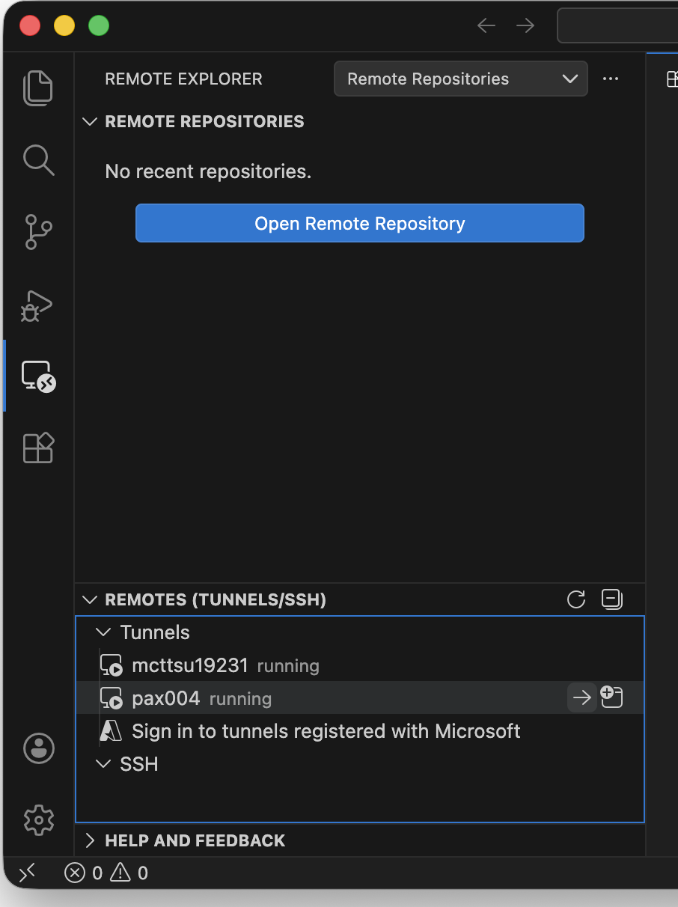Open the Extensions view
This screenshot has height=907, width=678.
[x=38, y=448]
